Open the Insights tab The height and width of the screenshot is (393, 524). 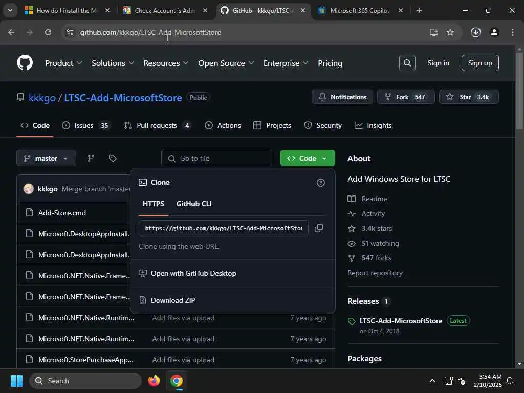click(373, 126)
